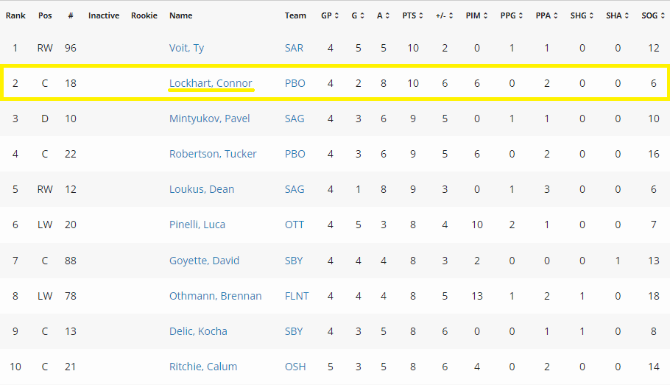Sort by assists (A) column header
This screenshot has height=385, width=670.
click(x=383, y=15)
